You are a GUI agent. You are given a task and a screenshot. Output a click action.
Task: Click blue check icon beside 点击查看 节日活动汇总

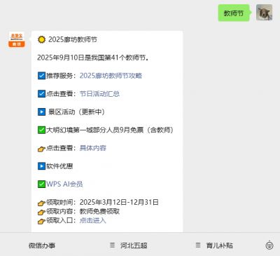click(41, 94)
